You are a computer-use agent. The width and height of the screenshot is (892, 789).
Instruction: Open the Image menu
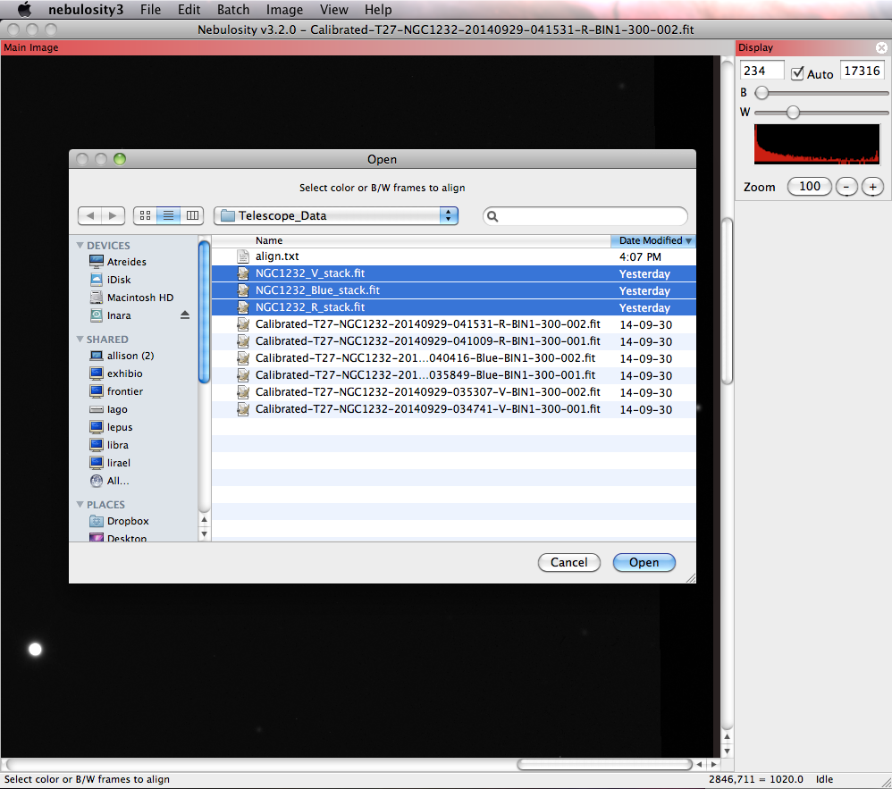coord(284,10)
